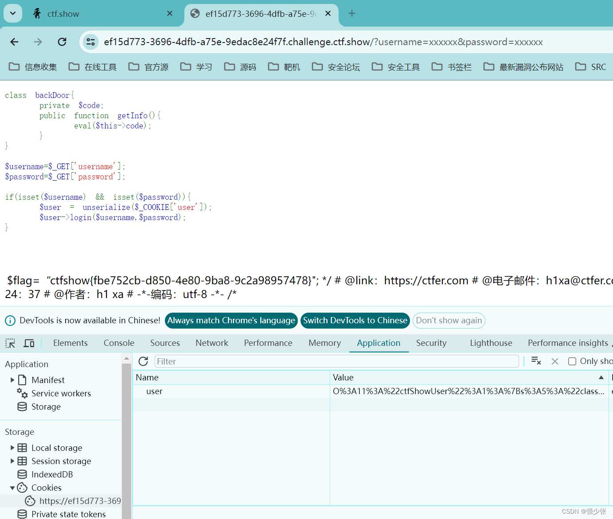Reload the page with refresh icon
The height and width of the screenshot is (519, 613).
tap(62, 42)
